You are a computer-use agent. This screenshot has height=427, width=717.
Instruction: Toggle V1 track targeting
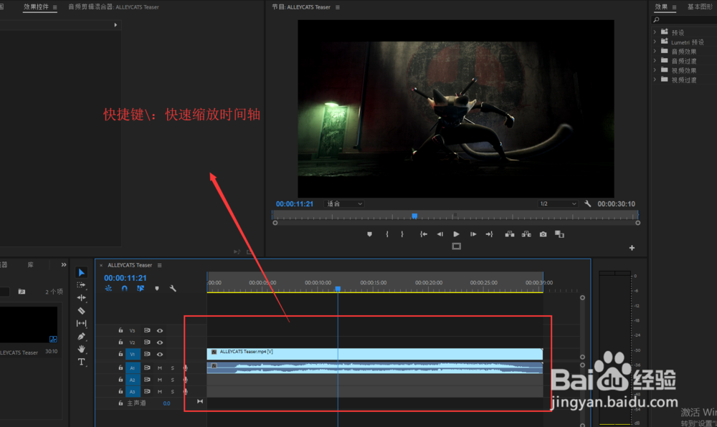(x=133, y=355)
